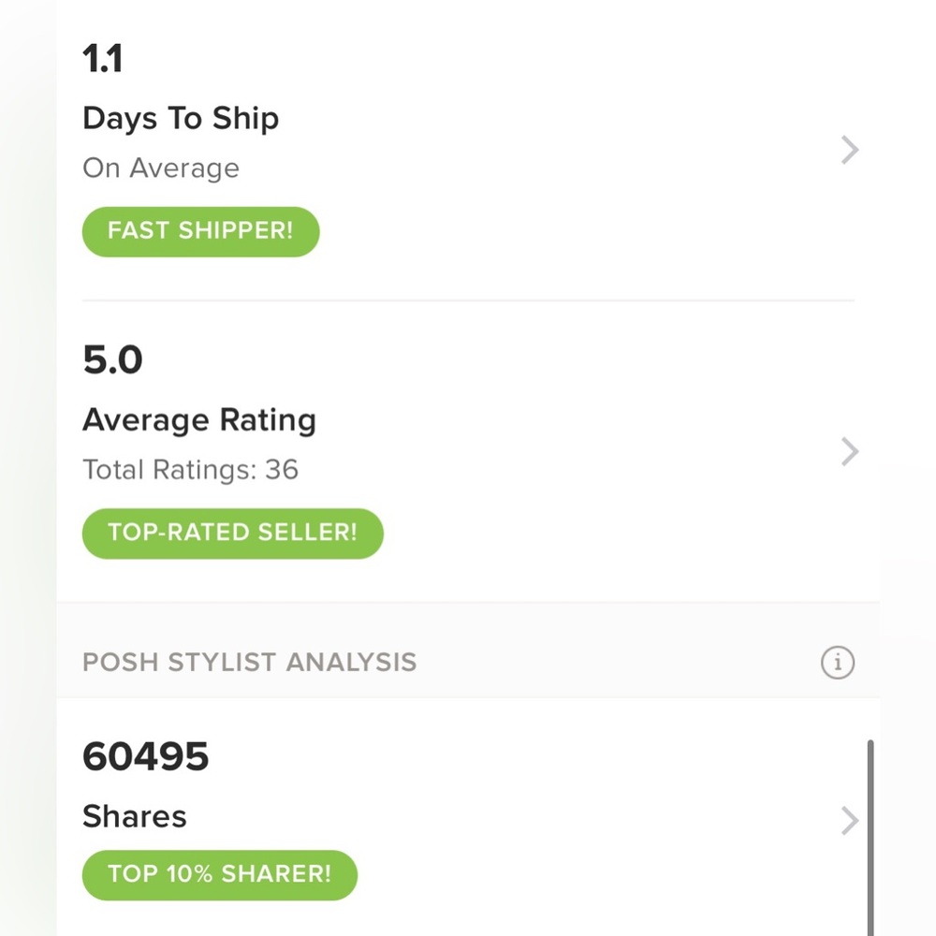The image size is (936, 936).
Task: Tap the Average Rating heading
Action: tap(199, 420)
